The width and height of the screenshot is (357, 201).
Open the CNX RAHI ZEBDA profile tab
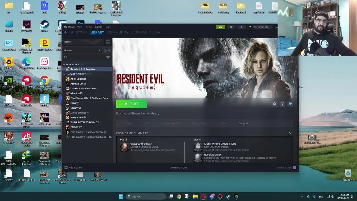[x=146, y=32]
